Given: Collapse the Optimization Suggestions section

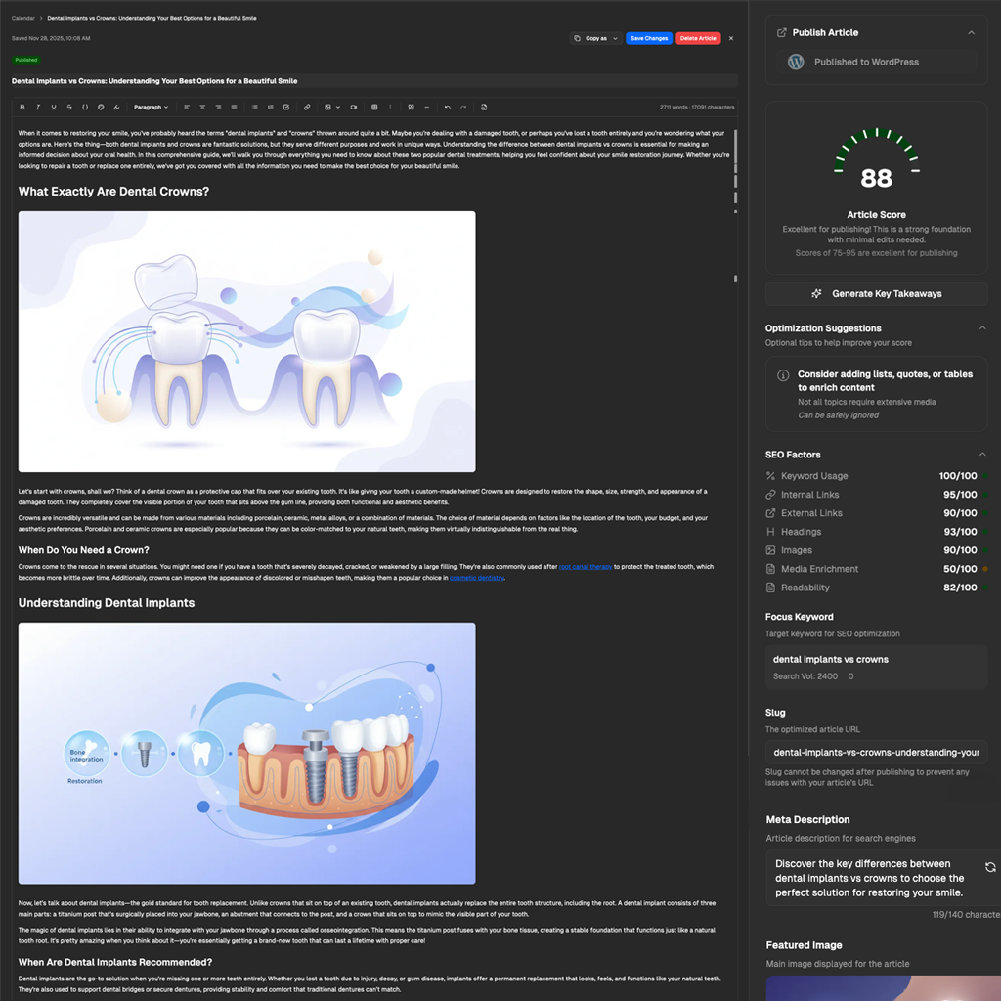Looking at the screenshot, I should 982,328.
